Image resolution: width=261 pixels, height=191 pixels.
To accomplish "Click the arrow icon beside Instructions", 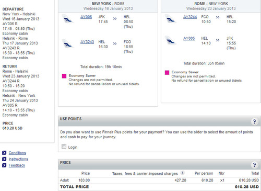I will [x=4, y=159].
